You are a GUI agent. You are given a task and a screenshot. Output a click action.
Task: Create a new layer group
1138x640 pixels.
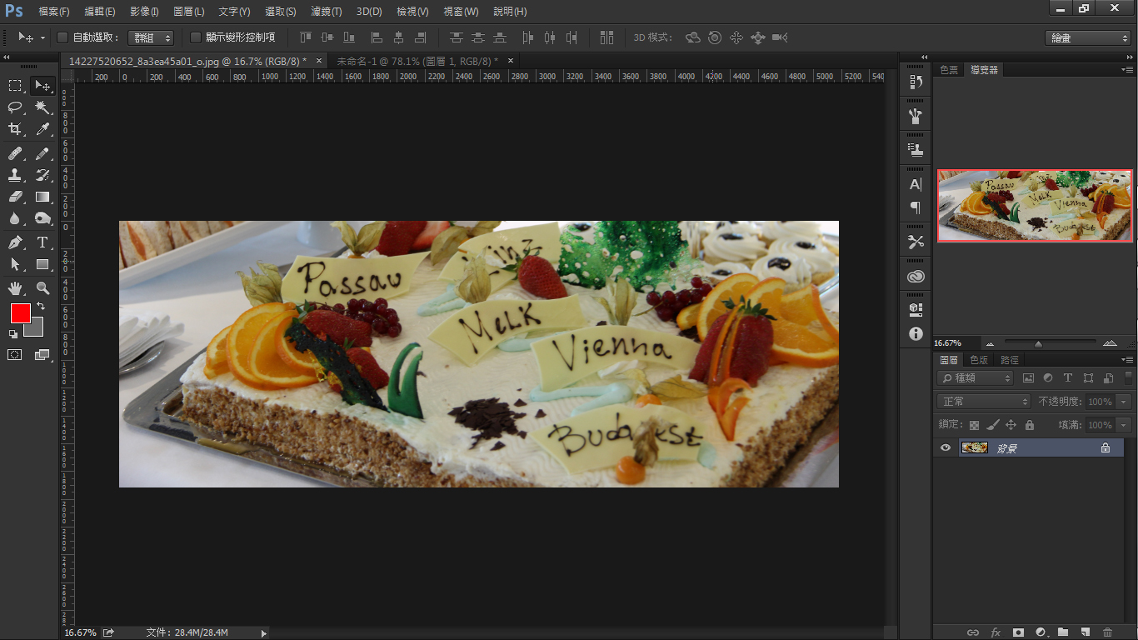coord(1062,632)
